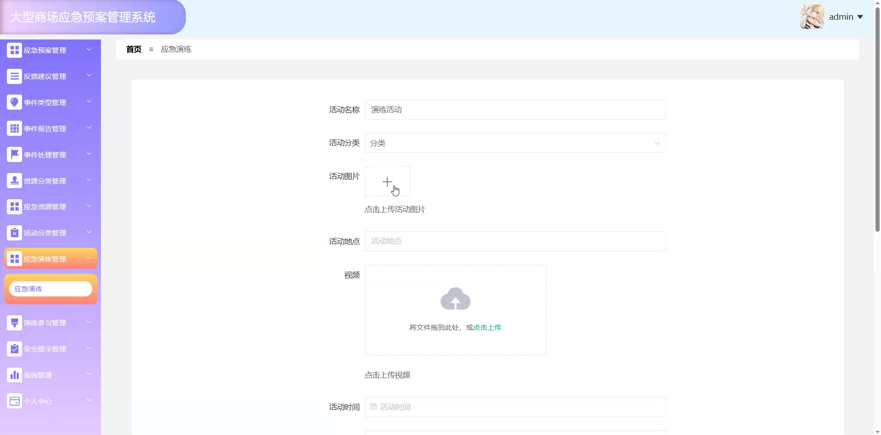Click the 大型商场应急预案管理系统 title
This screenshot has width=881, height=435.
[83, 17]
